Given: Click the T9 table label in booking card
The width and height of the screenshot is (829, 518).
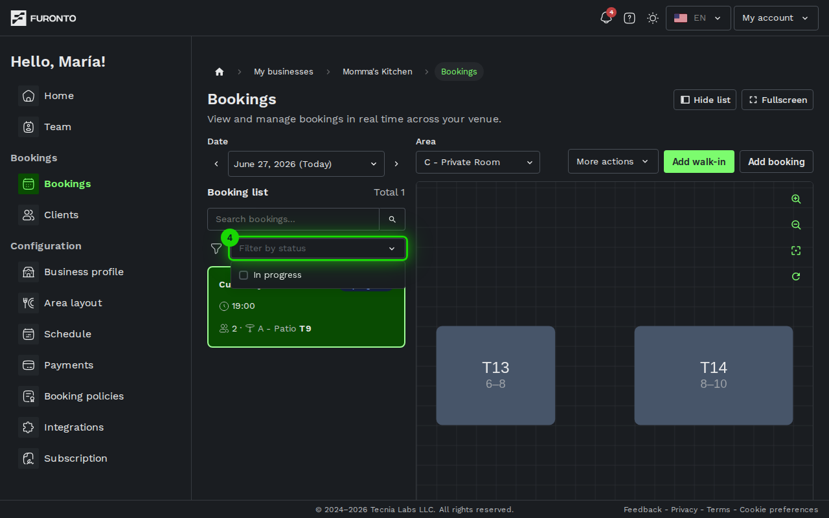Looking at the screenshot, I should [x=305, y=329].
